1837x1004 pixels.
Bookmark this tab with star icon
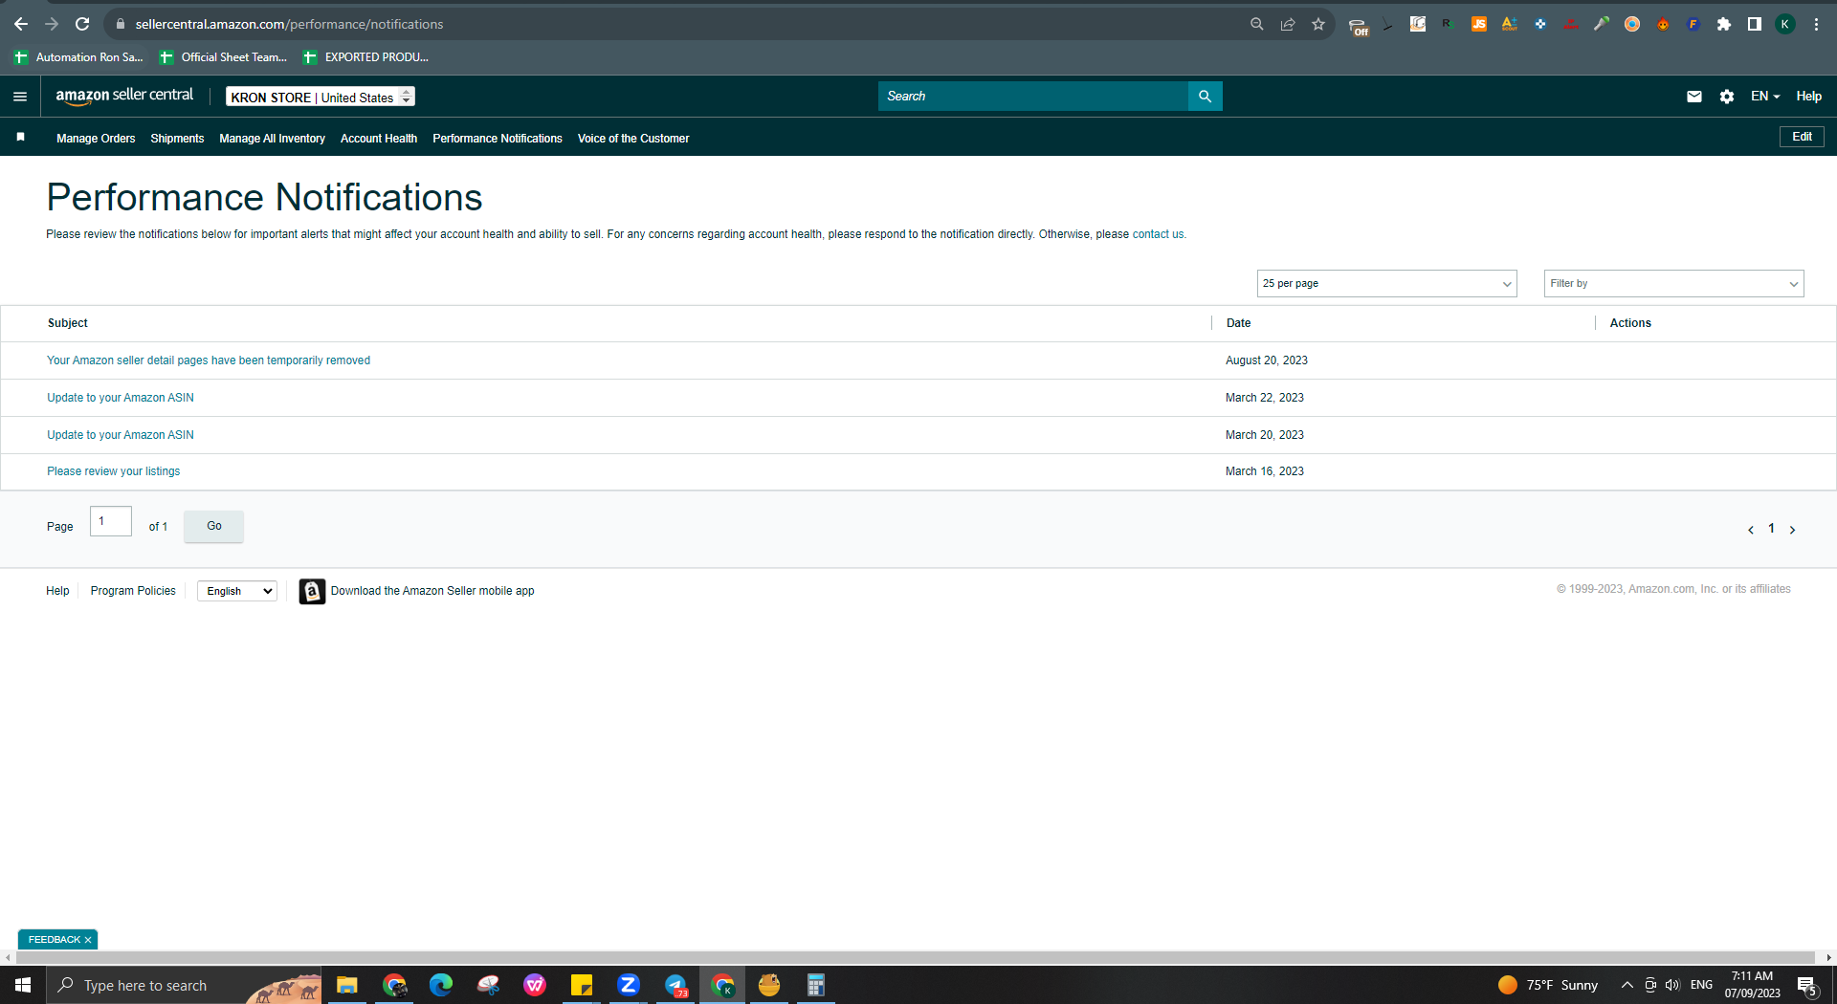point(1318,24)
